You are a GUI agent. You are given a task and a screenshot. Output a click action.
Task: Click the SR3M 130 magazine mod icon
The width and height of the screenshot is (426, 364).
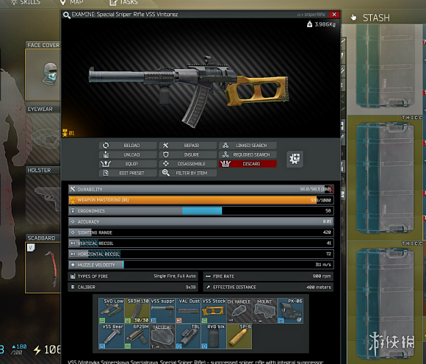click(x=137, y=310)
